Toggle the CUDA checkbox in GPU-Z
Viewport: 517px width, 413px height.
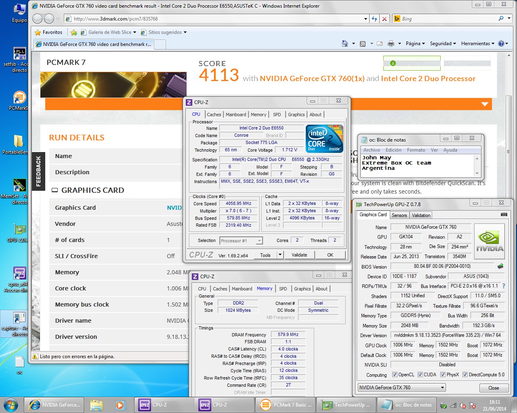pyautogui.click(x=420, y=375)
